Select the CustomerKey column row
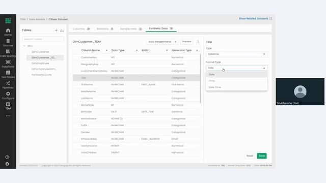This screenshot has width=326, height=183. point(136,57)
